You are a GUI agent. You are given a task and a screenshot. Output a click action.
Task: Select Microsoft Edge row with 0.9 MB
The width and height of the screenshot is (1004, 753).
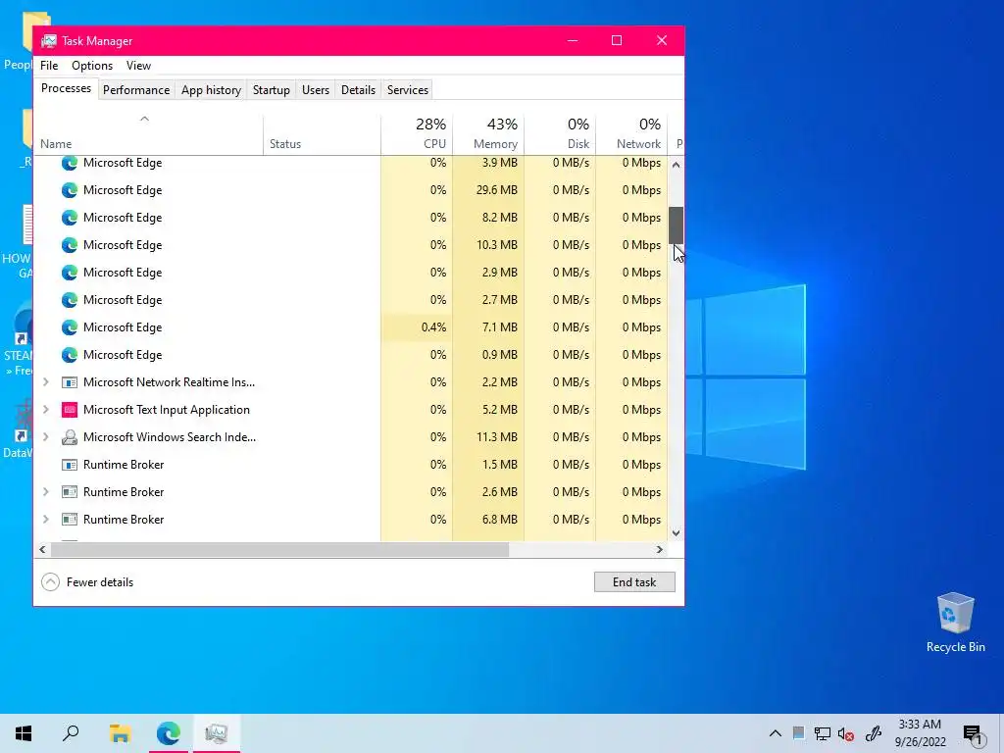click(351, 355)
